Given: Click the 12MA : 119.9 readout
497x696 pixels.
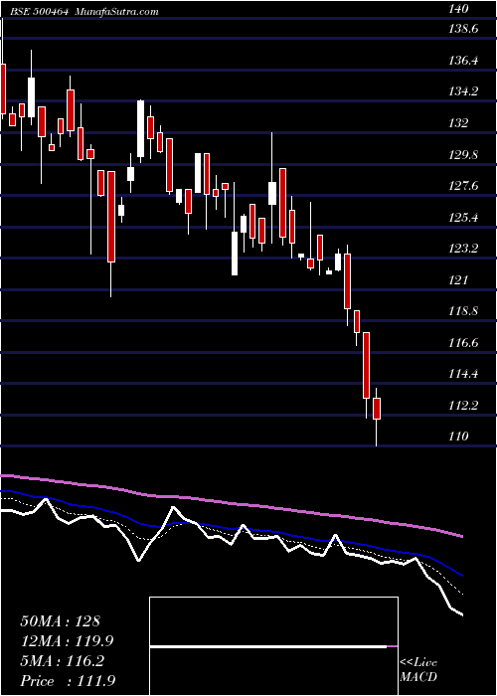Looking at the screenshot, I should coord(67,641).
